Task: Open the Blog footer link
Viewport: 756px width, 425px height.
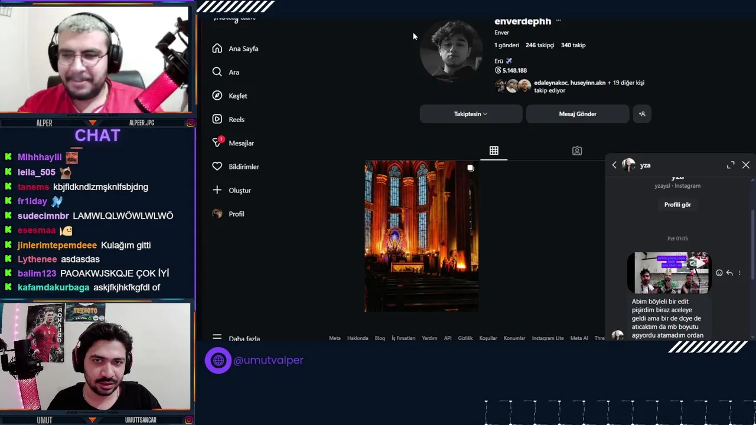Action: tap(380, 338)
